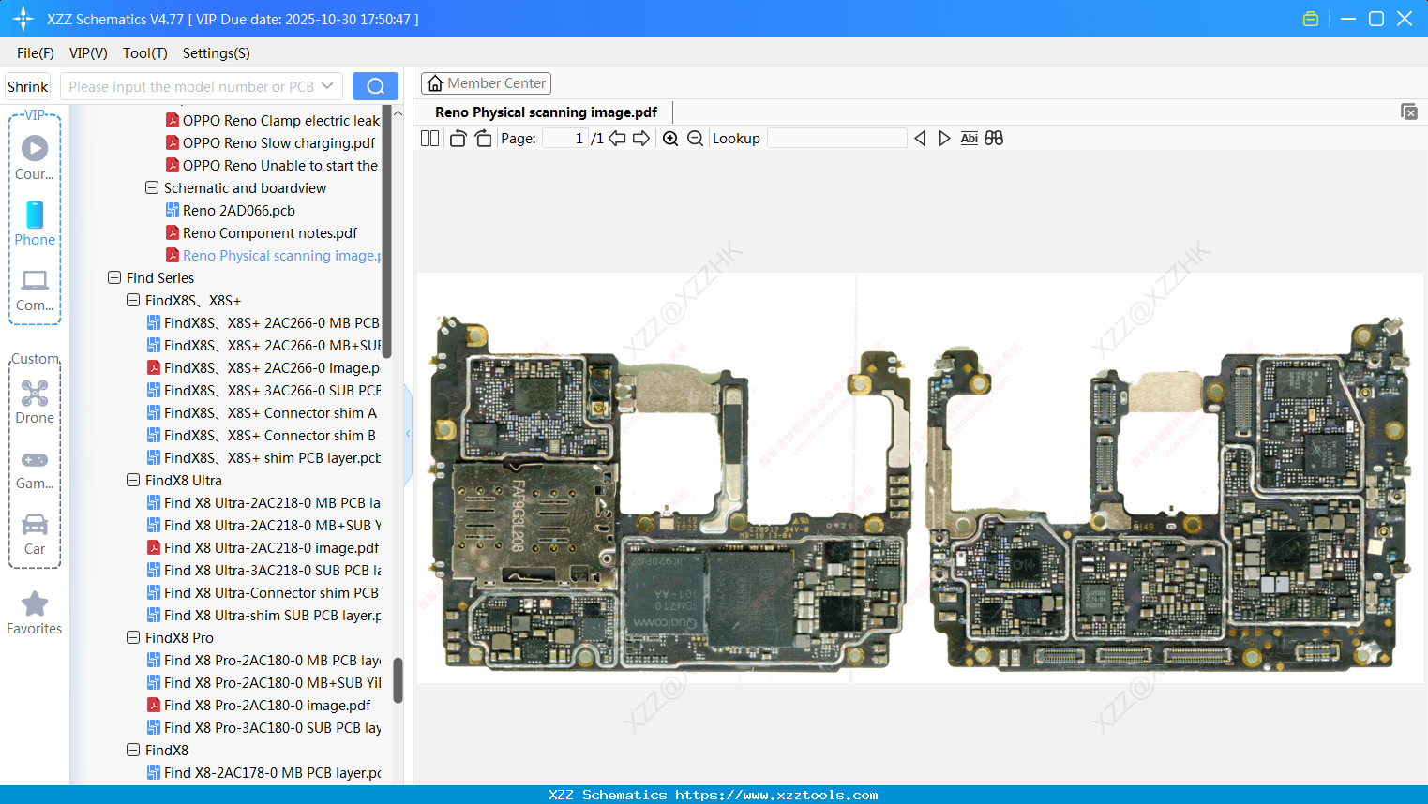Click the Shrink button

click(28, 86)
